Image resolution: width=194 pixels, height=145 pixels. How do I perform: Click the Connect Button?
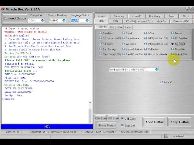click(x=15, y=18)
